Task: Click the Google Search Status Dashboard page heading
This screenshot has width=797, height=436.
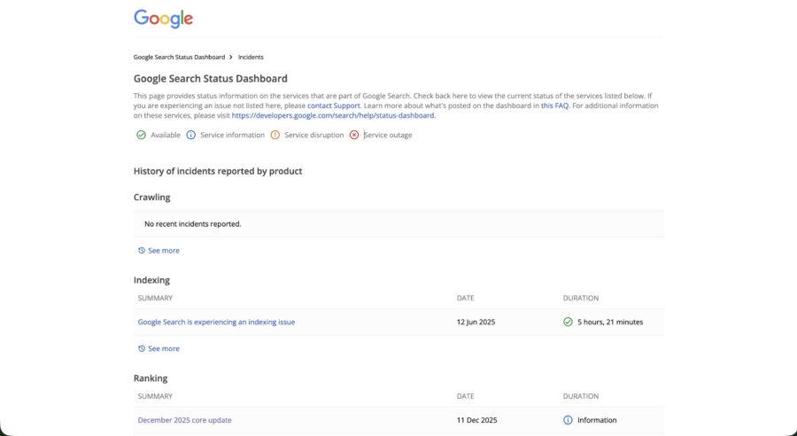Action: click(211, 78)
